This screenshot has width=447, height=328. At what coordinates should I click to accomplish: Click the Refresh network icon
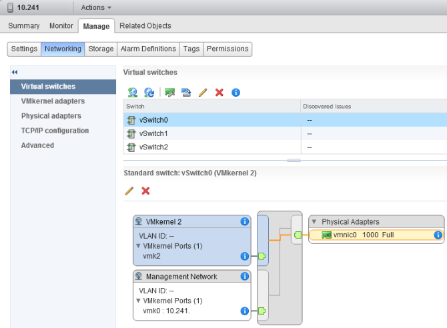pyautogui.click(x=149, y=93)
